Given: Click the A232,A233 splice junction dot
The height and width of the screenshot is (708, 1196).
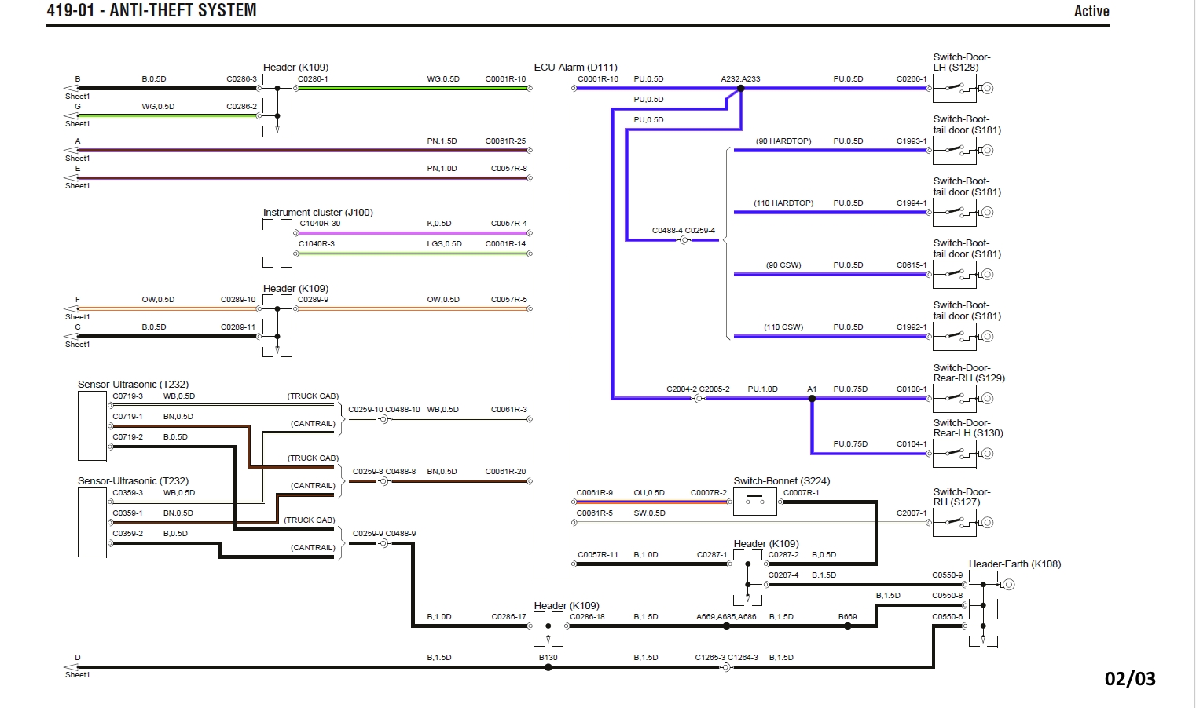Looking at the screenshot, I should tap(740, 89).
